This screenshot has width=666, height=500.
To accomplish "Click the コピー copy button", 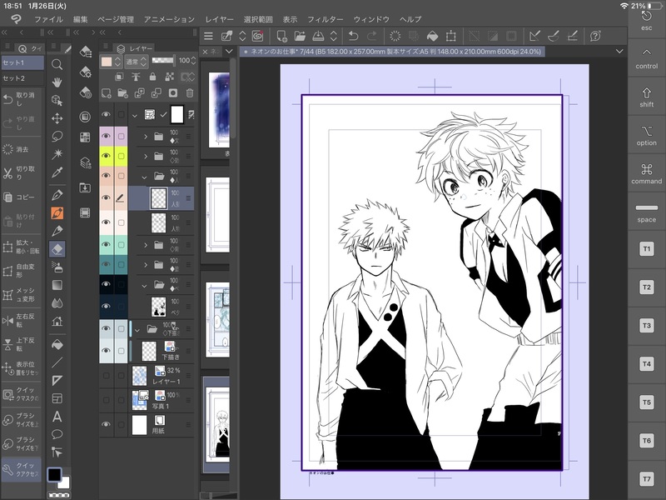I will pyautogui.click(x=22, y=197).
